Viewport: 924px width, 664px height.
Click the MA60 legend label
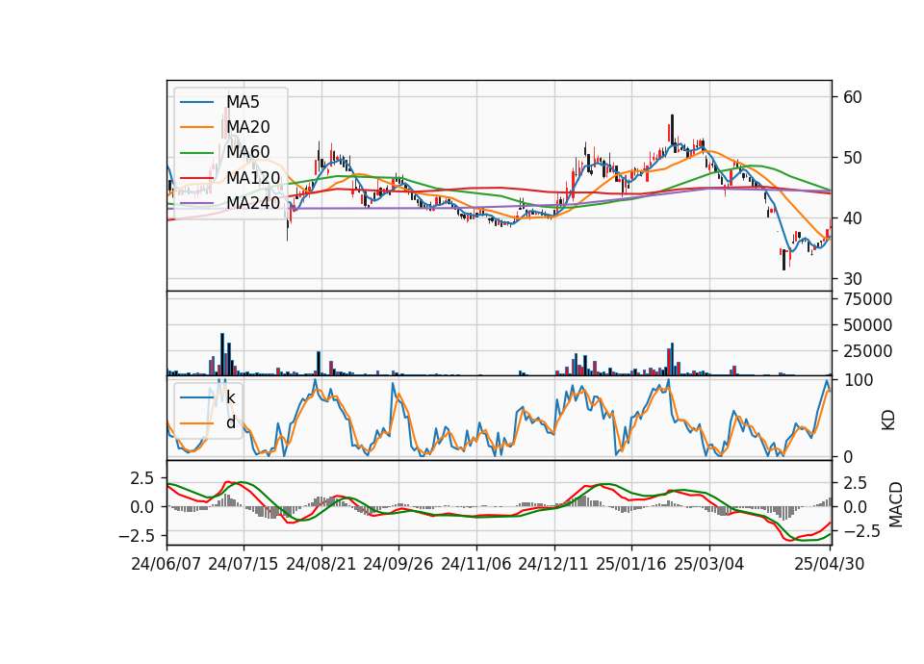point(248,152)
